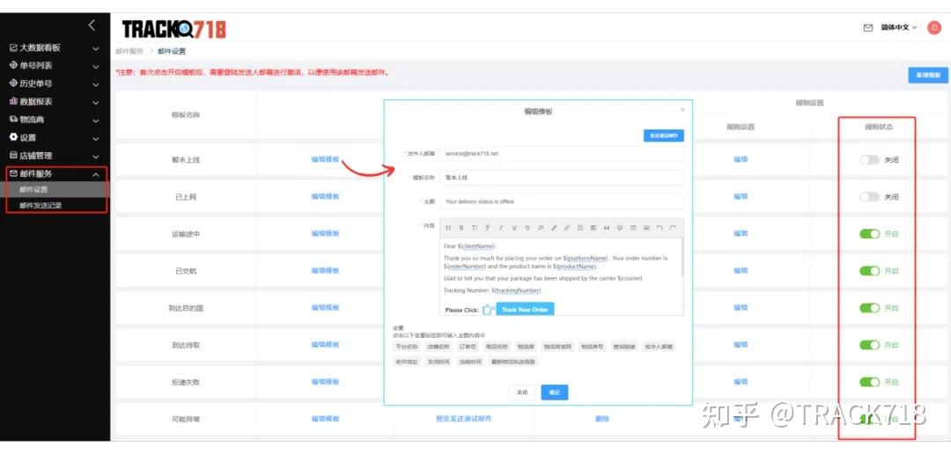Screen dimensions: 951x454
Task: Click the insert table icon in editor toolbar
Action: coord(633,228)
